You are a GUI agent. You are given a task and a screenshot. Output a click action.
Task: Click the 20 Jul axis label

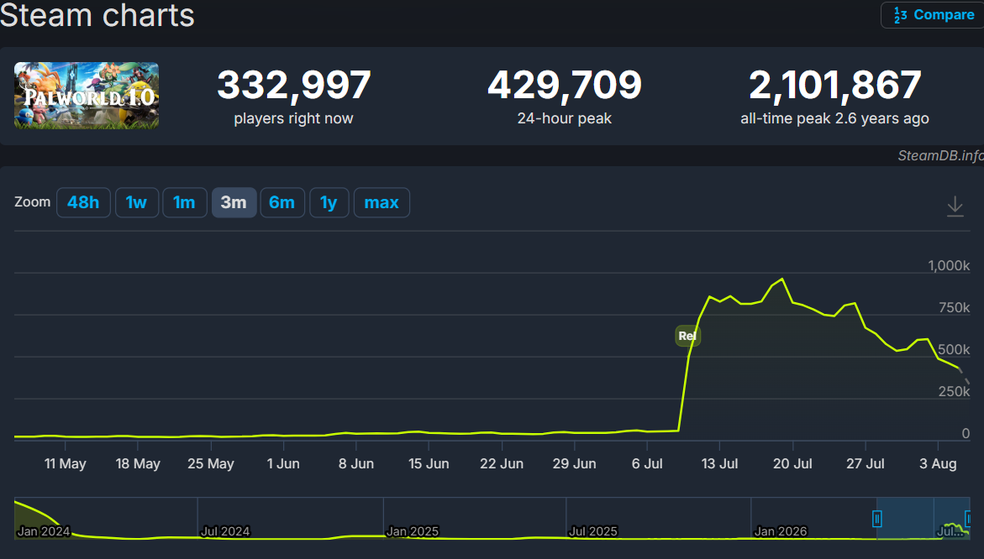[792, 464]
